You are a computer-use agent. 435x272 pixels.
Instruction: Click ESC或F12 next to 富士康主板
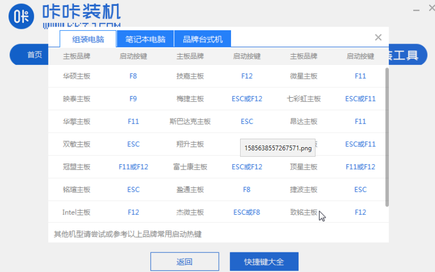pos(247,167)
